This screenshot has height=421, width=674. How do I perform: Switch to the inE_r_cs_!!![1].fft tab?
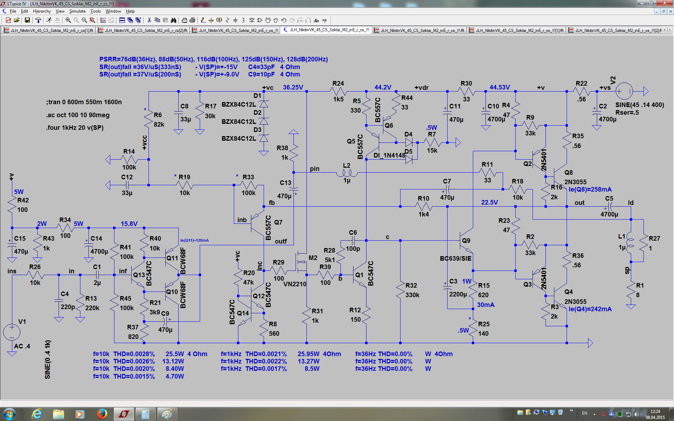click(516, 30)
